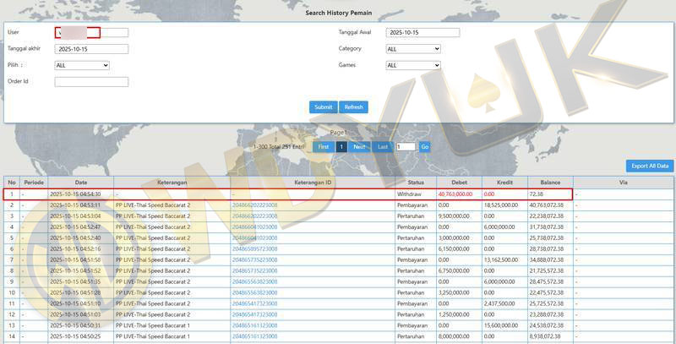Export all data to file
The width and height of the screenshot is (676, 344).
[649, 166]
